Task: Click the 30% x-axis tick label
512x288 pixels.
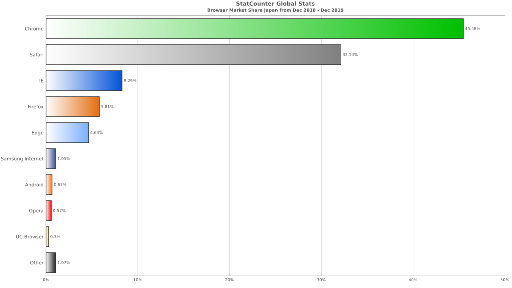Action: [321, 280]
